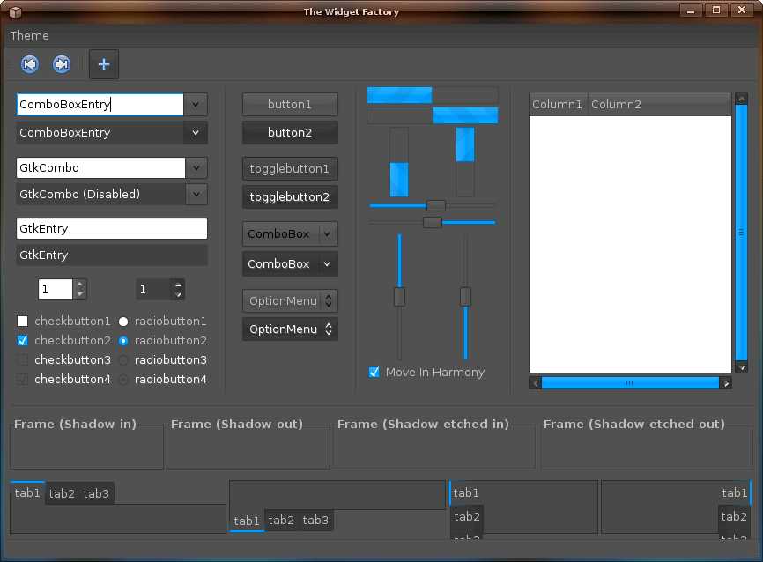
Task: Open the Theme menu
Action: tap(30, 35)
